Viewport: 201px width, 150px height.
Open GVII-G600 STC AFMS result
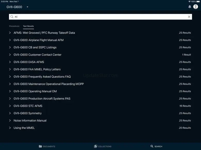point(28,106)
